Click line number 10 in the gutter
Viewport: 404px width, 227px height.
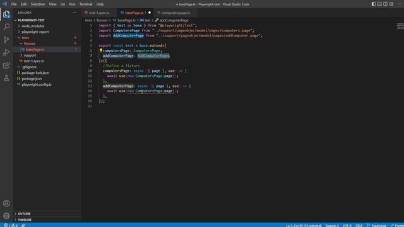[x=90, y=71]
